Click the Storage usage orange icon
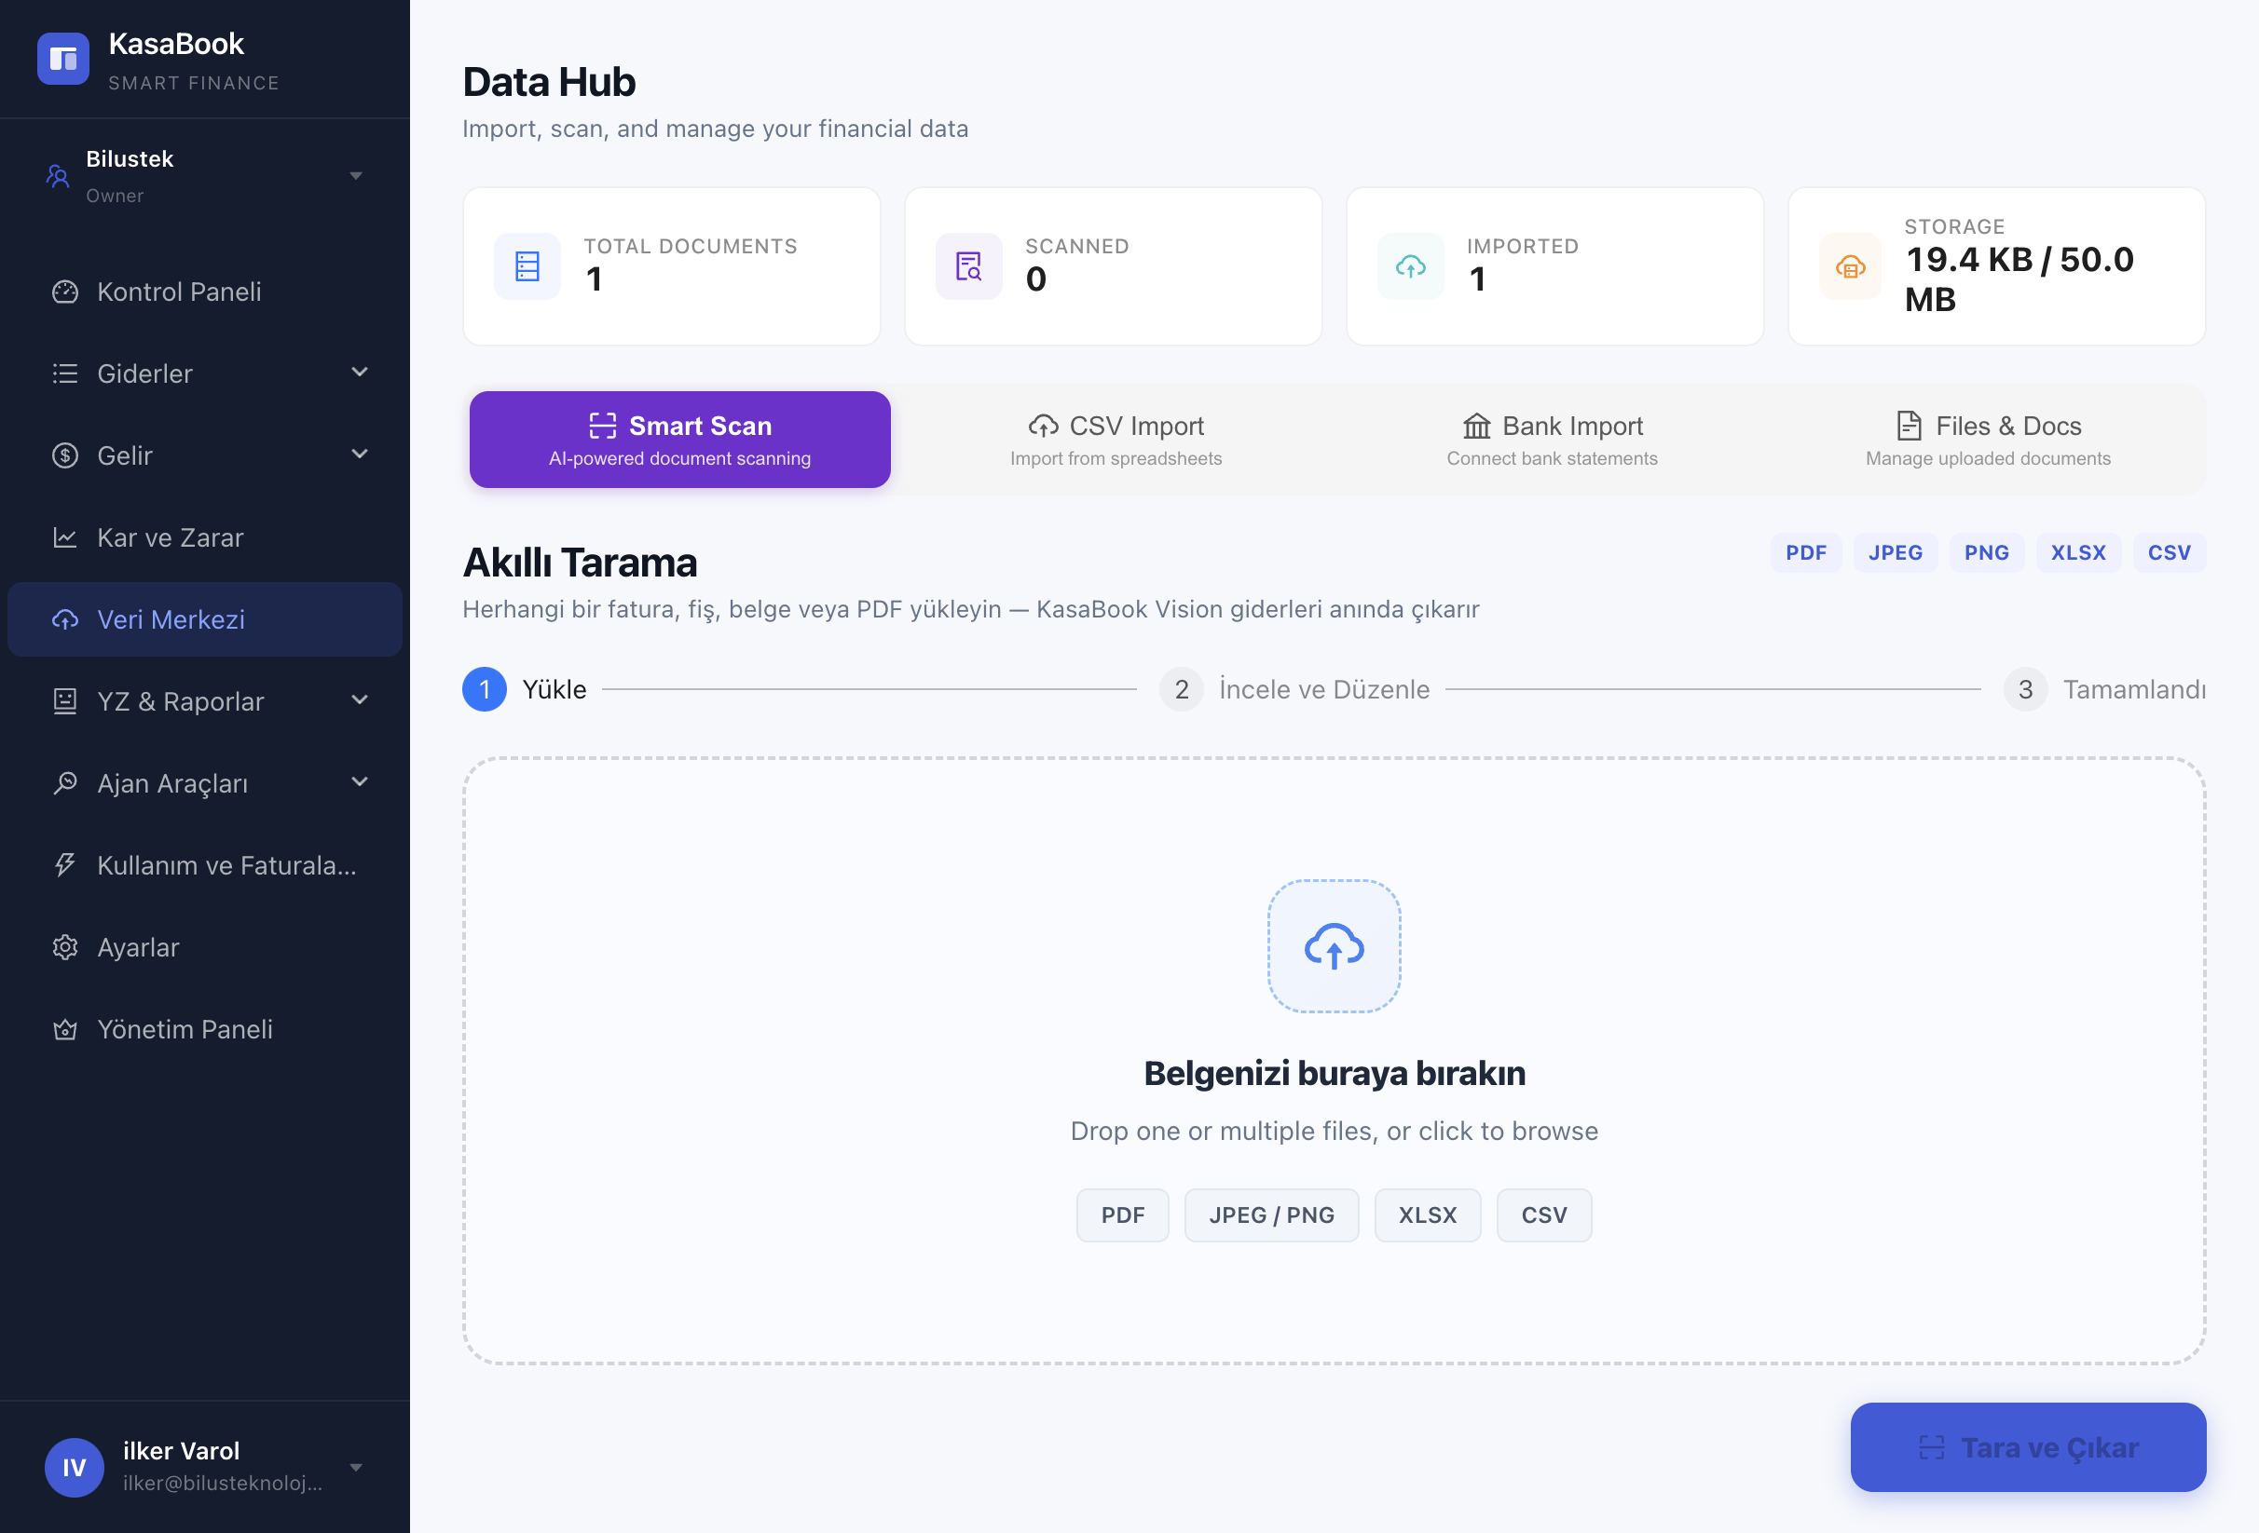Viewport: 2259px width, 1533px height. pos(1850,266)
